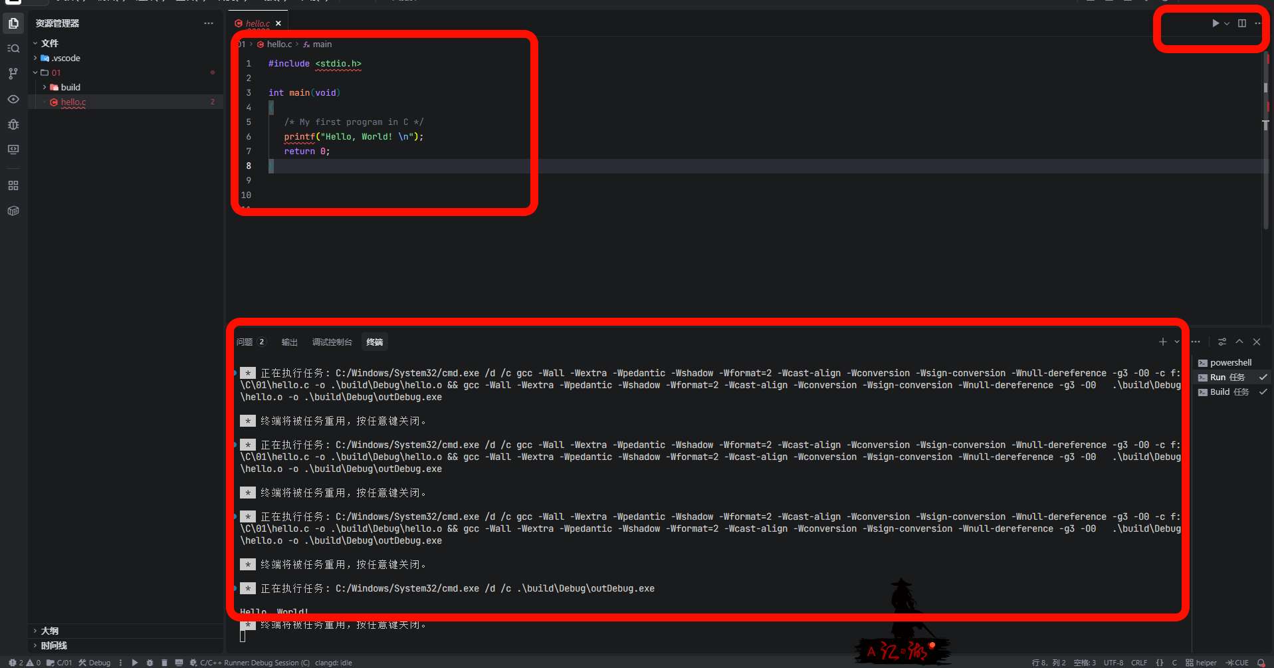Switch to the 问题 problems tab
The image size is (1274, 668).
tap(245, 342)
